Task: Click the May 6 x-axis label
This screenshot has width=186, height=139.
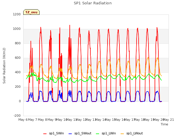Action: [23, 120]
